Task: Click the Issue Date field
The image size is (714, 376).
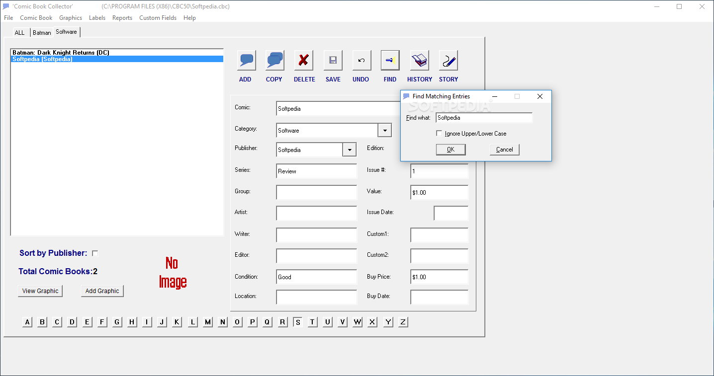Action: (451, 213)
